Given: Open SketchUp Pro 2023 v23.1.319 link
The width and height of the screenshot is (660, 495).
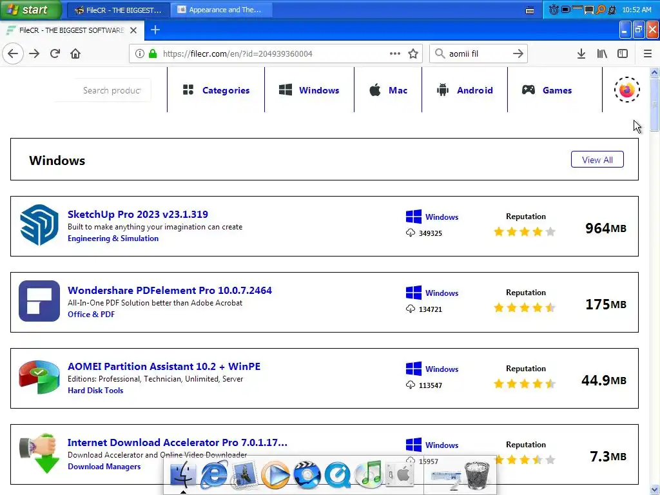Looking at the screenshot, I should (x=138, y=214).
